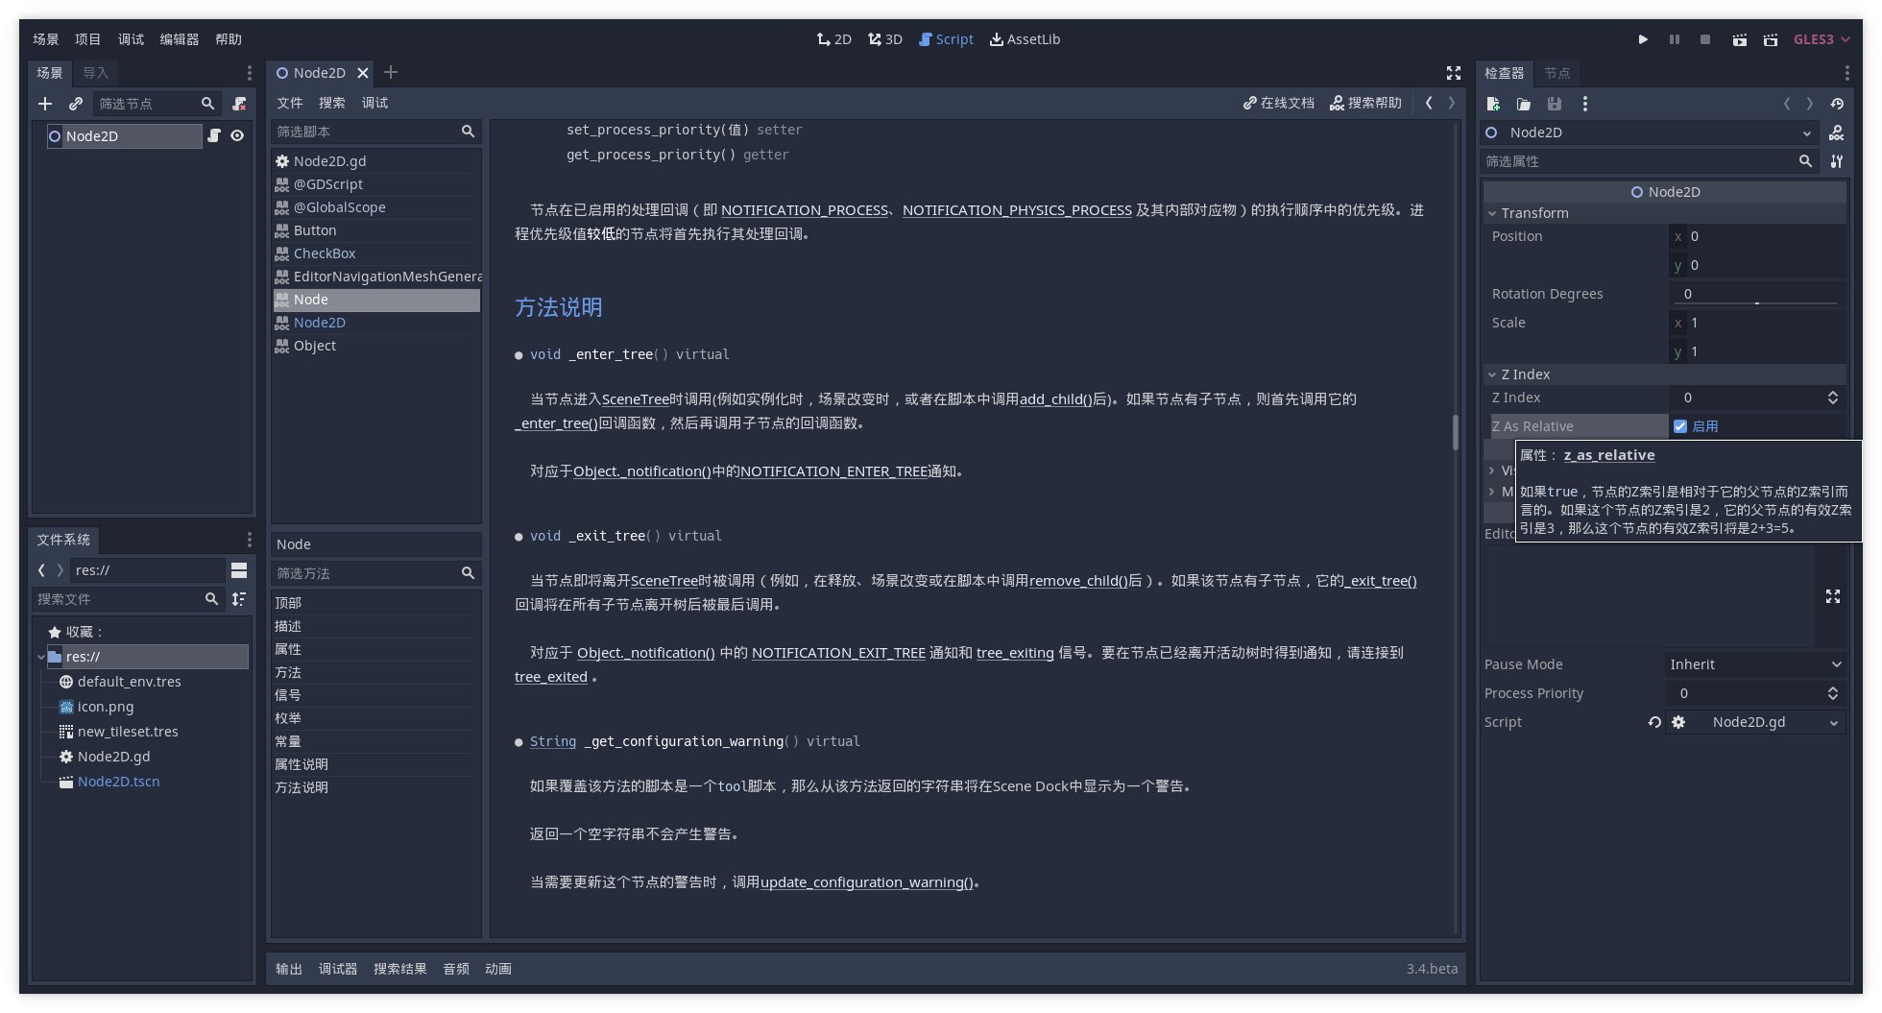Open the 调试 menu in top bar
The width and height of the screenshot is (1882, 1013).
[131, 39]
